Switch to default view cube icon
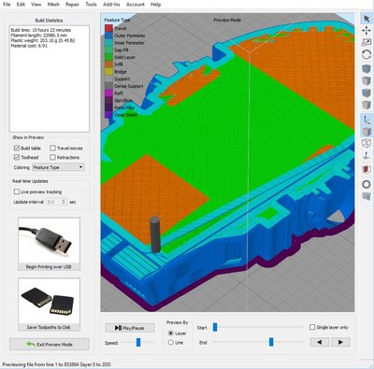This screenshot has height=369, width=374. click(x=367, y=69)
